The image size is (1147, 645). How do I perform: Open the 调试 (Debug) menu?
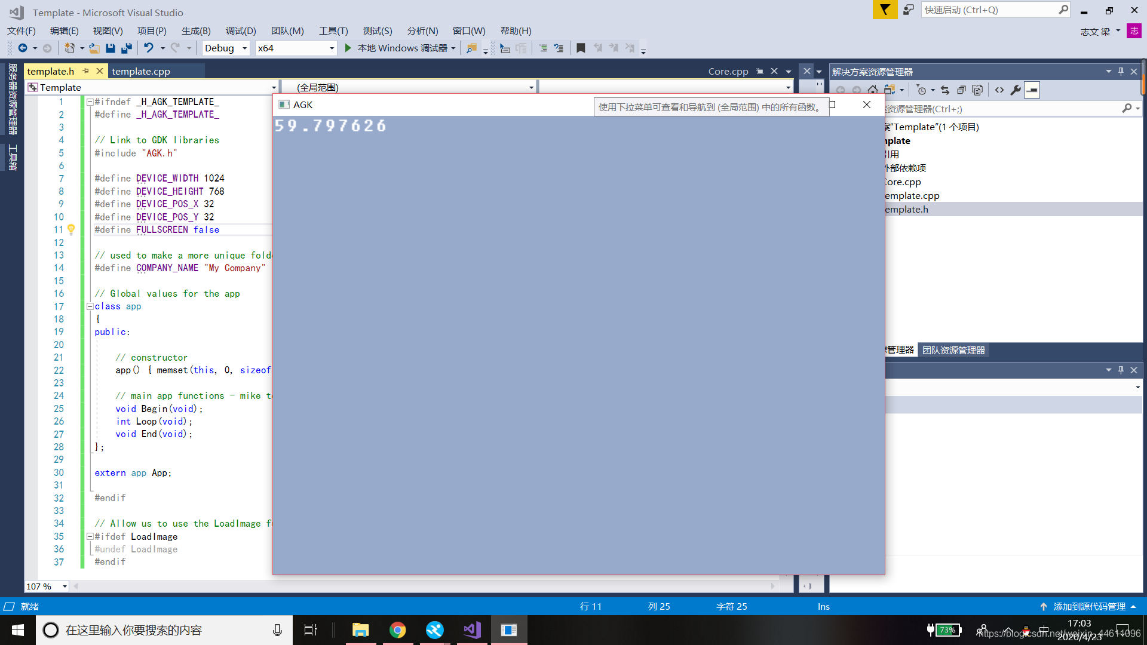(x=241, y=30)
